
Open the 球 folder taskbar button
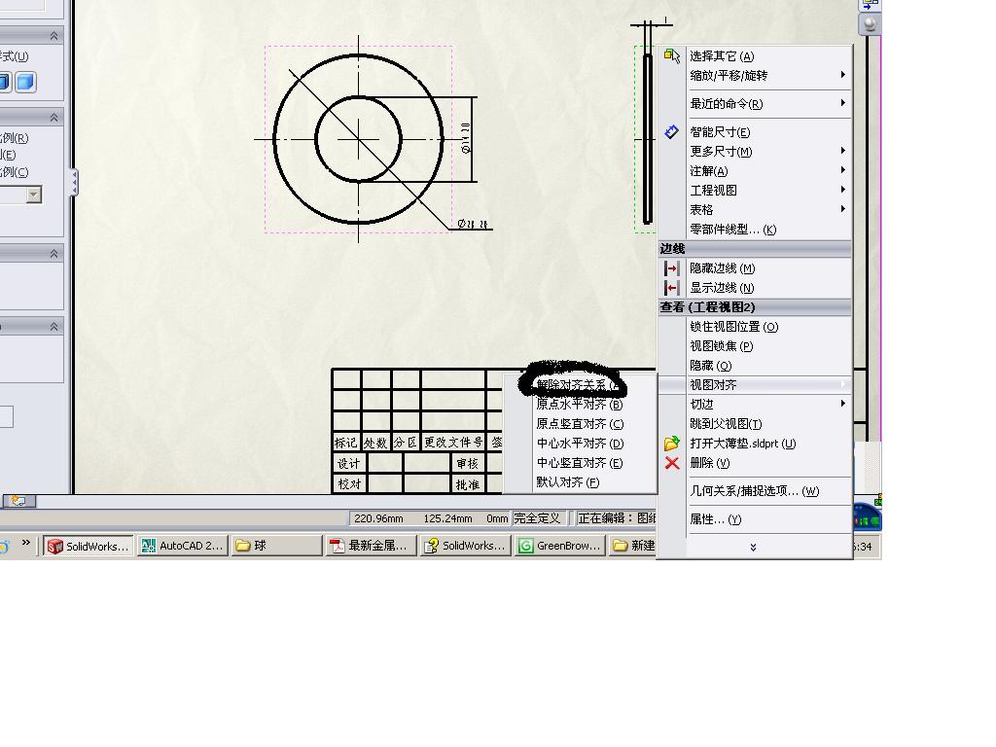tap(276, 546)
